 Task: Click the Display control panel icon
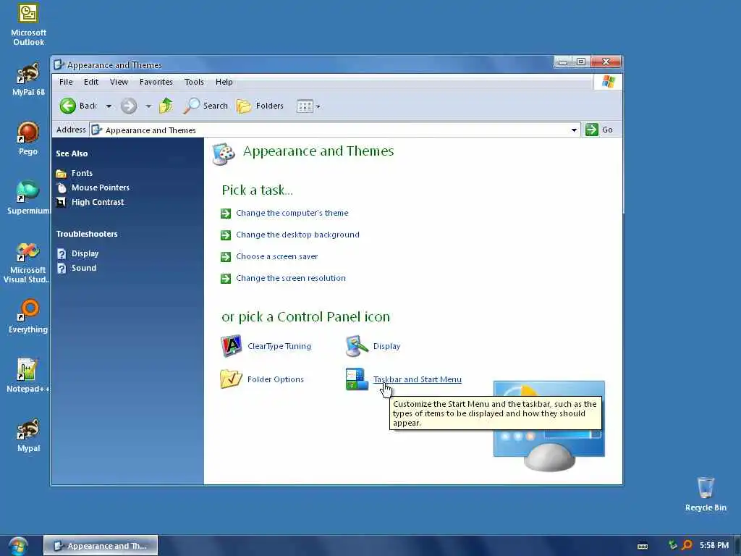click(357, 346)
